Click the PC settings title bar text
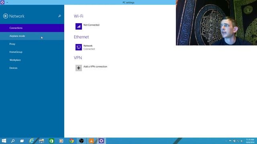The height and width of the screenshot is (144, 257). 128,2
